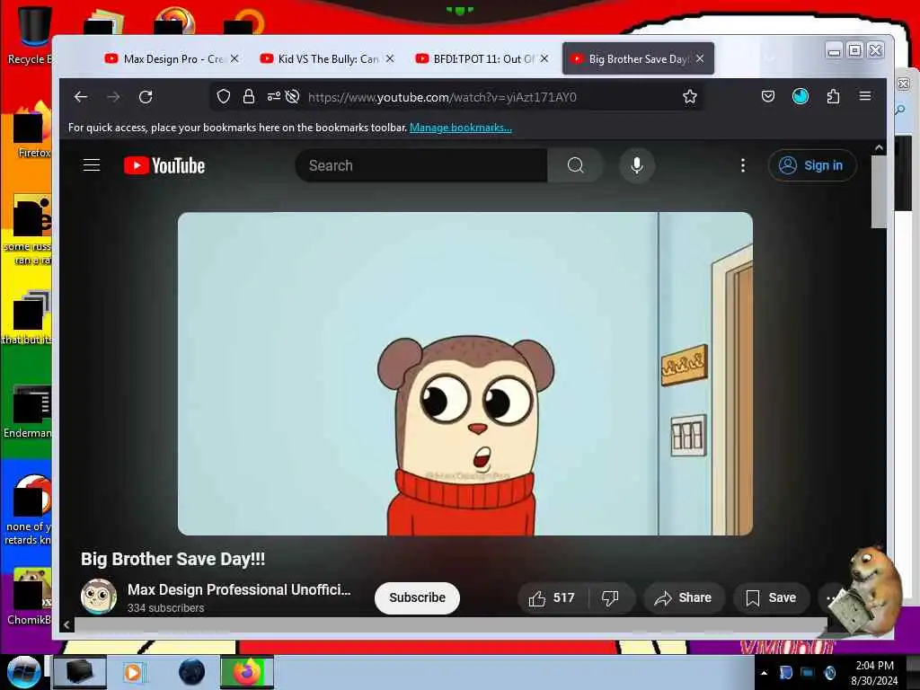Reload the page with the refresh icon

pos(146,97)
